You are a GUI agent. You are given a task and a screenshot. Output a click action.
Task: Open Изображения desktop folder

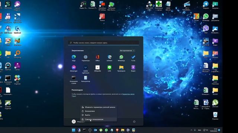[x=215, y=30]
